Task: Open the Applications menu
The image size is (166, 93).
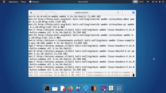Action: coord(13,2)
